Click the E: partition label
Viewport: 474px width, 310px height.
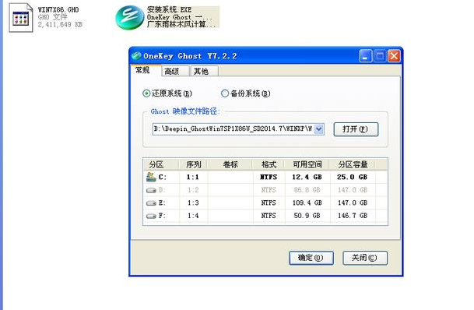(x=163, y=203)
